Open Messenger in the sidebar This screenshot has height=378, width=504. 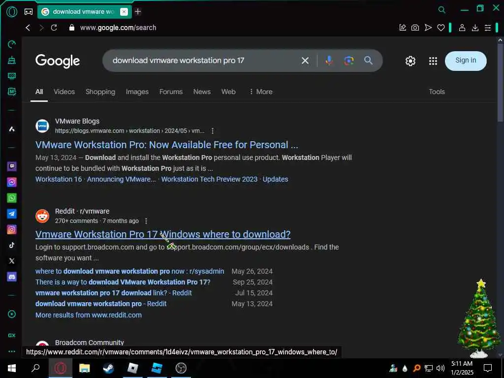(12, 182)
